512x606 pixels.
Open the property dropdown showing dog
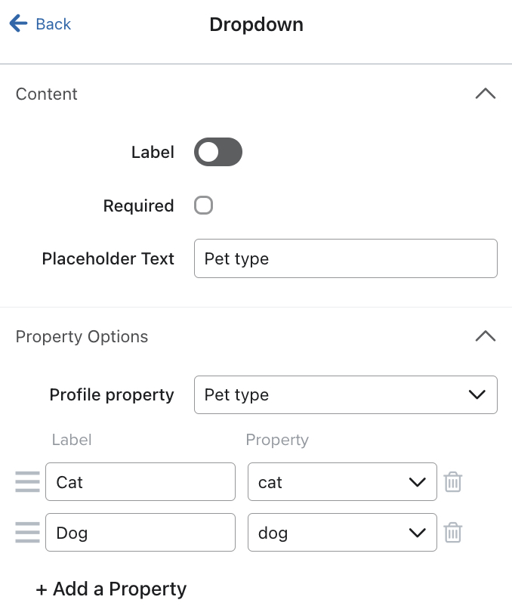pyautogui.click(x=342, y=532)
